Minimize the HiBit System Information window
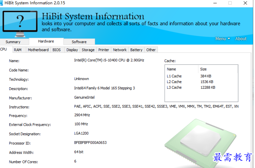Image resolution: width=255 pixels, height=168 pixels. (x=215, y=3)
